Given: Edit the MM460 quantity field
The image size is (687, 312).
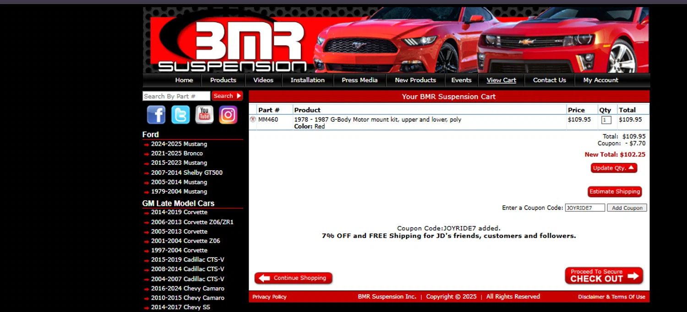Looking at the screenshot, I should pos(606,120).
